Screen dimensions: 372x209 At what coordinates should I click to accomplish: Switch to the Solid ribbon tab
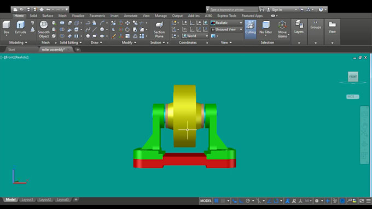point(33,16)
